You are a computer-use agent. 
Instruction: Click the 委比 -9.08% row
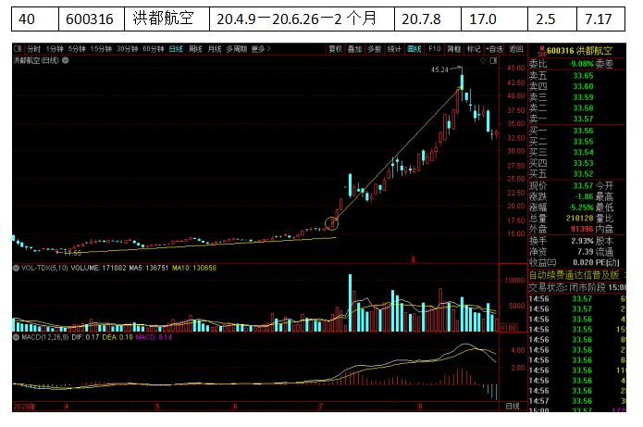pyautogui.click(x=576, y=64)
